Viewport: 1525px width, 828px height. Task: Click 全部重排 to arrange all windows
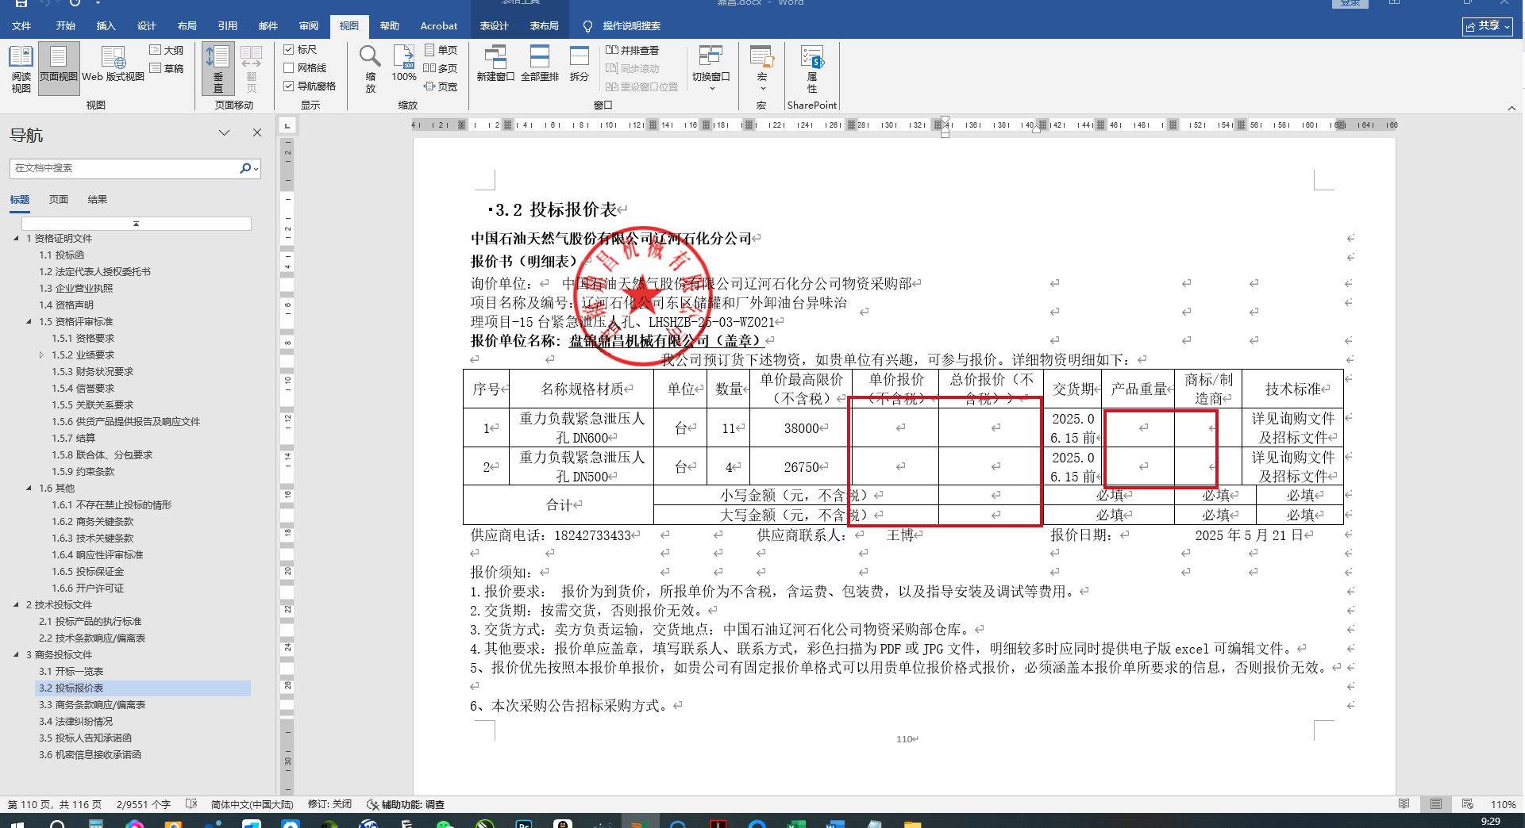coord(540,63)
